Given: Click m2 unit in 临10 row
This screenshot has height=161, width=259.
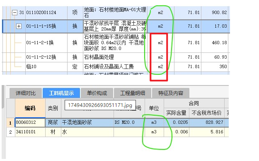Looking at the screenshot, I should point(160,66).
